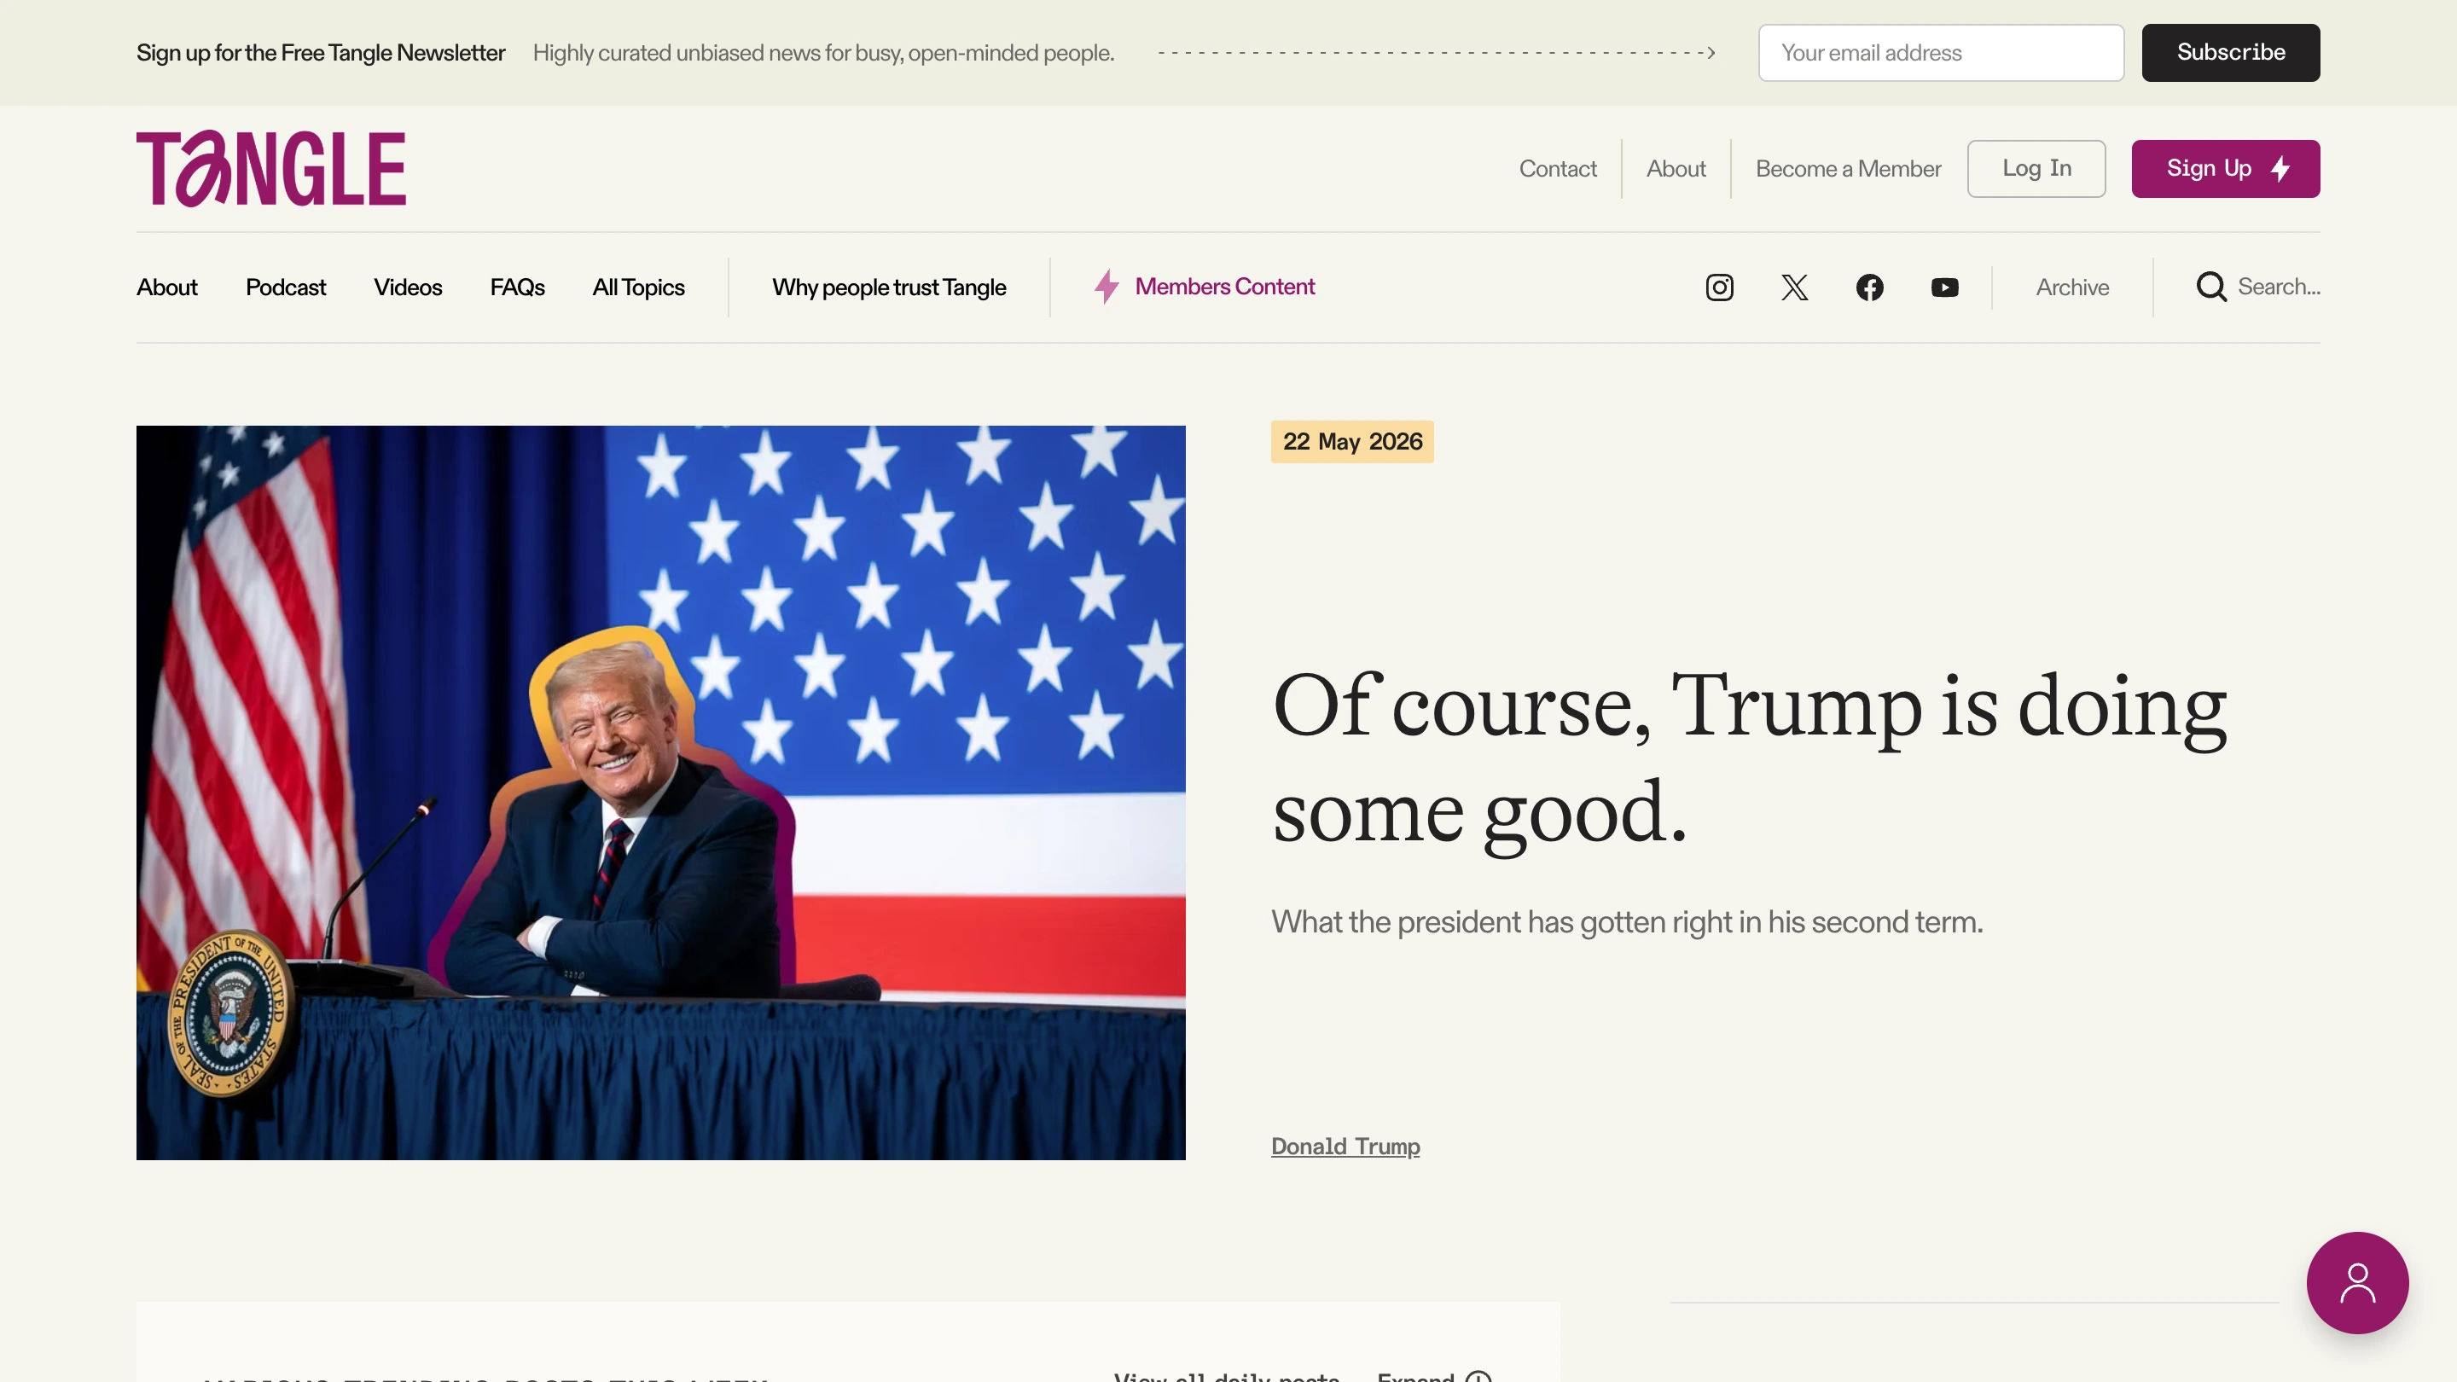This screenshot has width=2457, height=1382.
Task: Click the purple Sign Up button
Action: [2225, 169]
